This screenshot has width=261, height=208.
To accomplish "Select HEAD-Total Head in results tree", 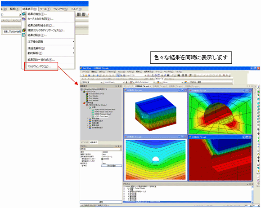I will coord(101,116).
